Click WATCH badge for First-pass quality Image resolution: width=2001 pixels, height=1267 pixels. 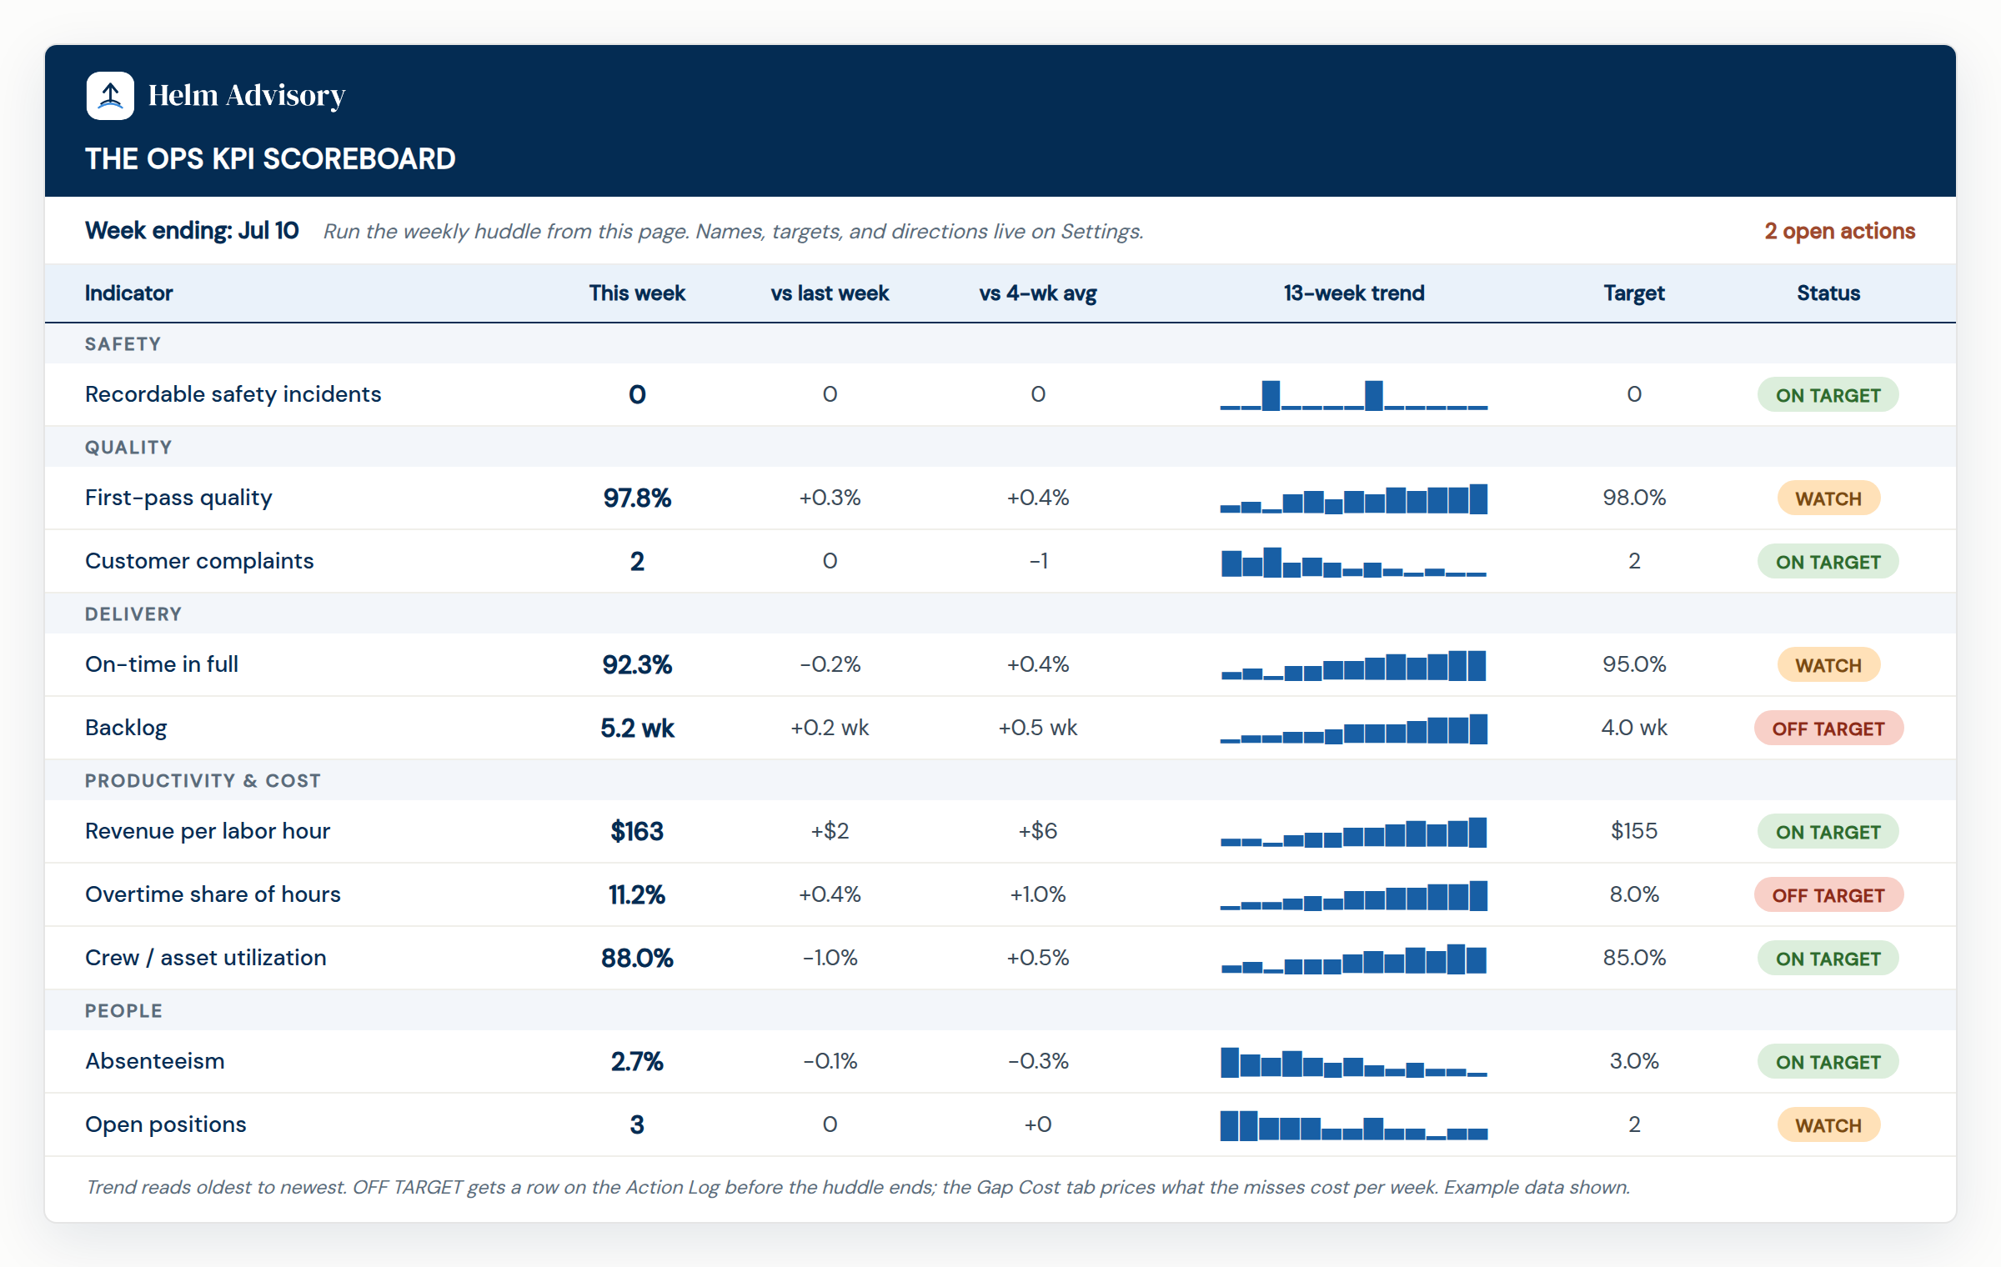(1828, 498)
